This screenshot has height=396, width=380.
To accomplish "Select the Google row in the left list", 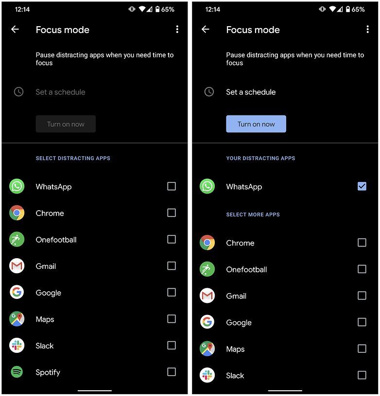I will coord(95,293).
